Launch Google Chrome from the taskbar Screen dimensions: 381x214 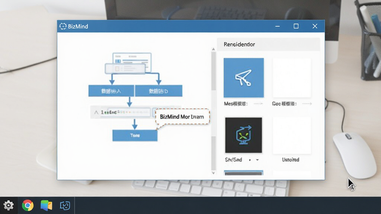28,205
